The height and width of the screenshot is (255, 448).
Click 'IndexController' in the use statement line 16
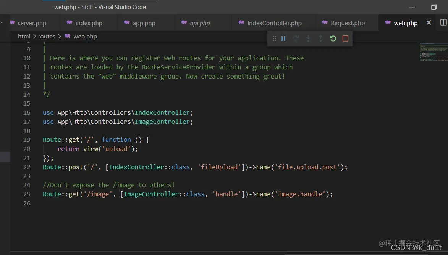pos(162,113)
